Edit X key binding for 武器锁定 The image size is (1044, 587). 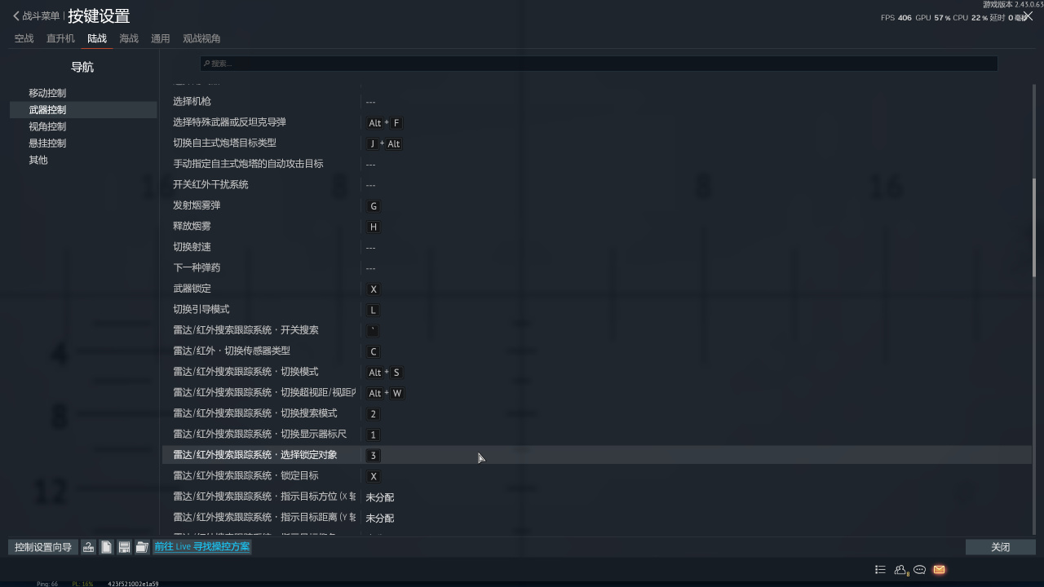(374, 289)
